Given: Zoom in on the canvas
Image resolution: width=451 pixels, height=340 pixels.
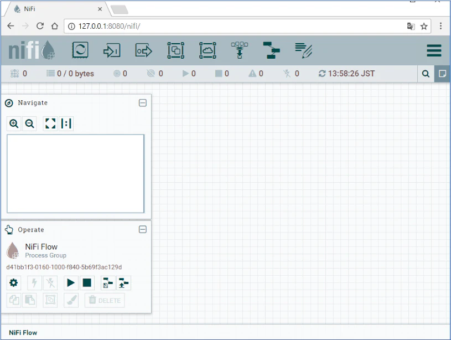Looking at the screenshot, I should [14, 124].
